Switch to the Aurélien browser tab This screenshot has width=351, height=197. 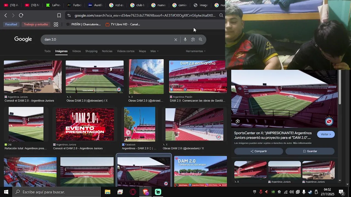click(x=96, y=5)
